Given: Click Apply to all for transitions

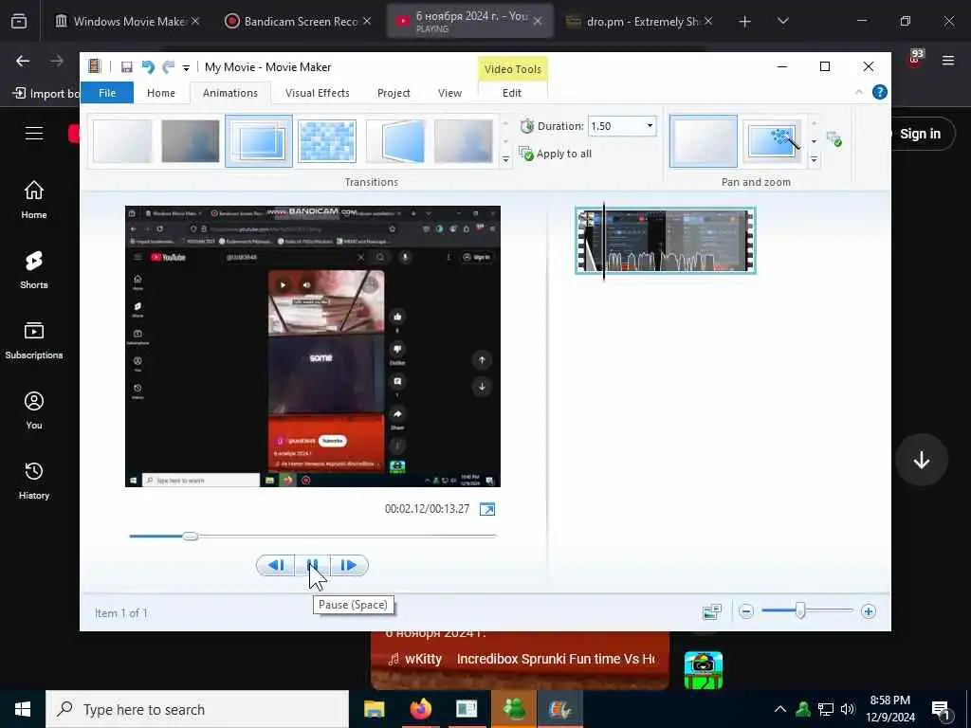Looking at the screenshot, I should [x=556, y=154].
